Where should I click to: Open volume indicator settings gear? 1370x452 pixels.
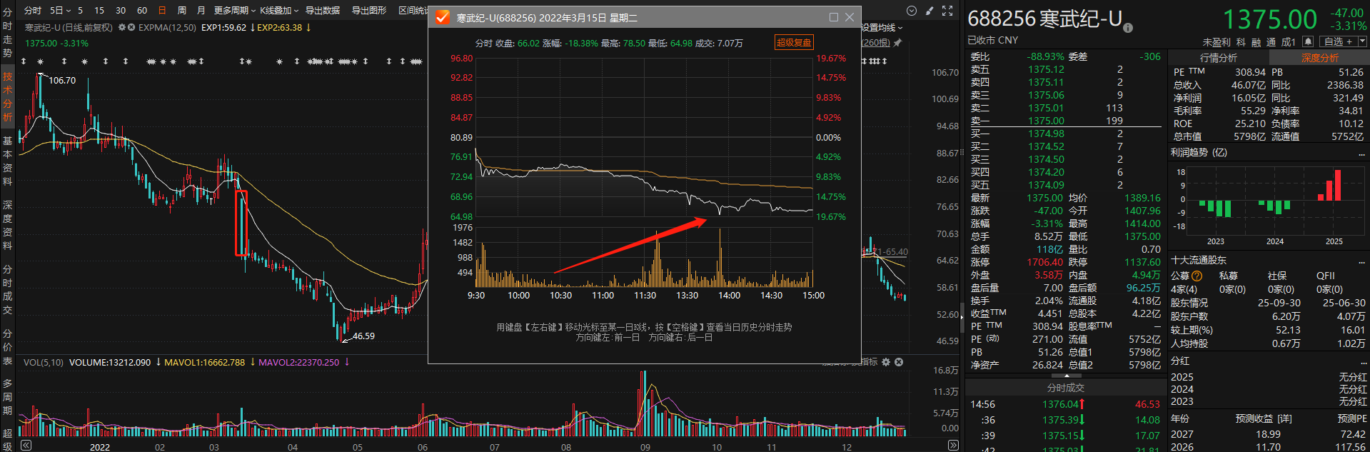pos(886,362)
